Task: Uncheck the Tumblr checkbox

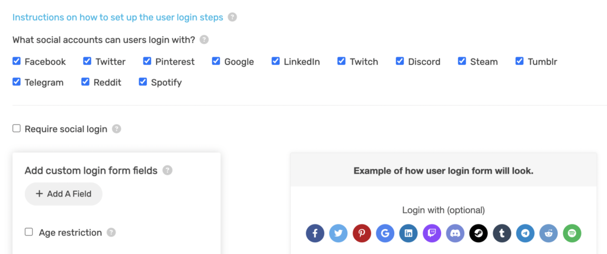Action: [x=519, y=61]
